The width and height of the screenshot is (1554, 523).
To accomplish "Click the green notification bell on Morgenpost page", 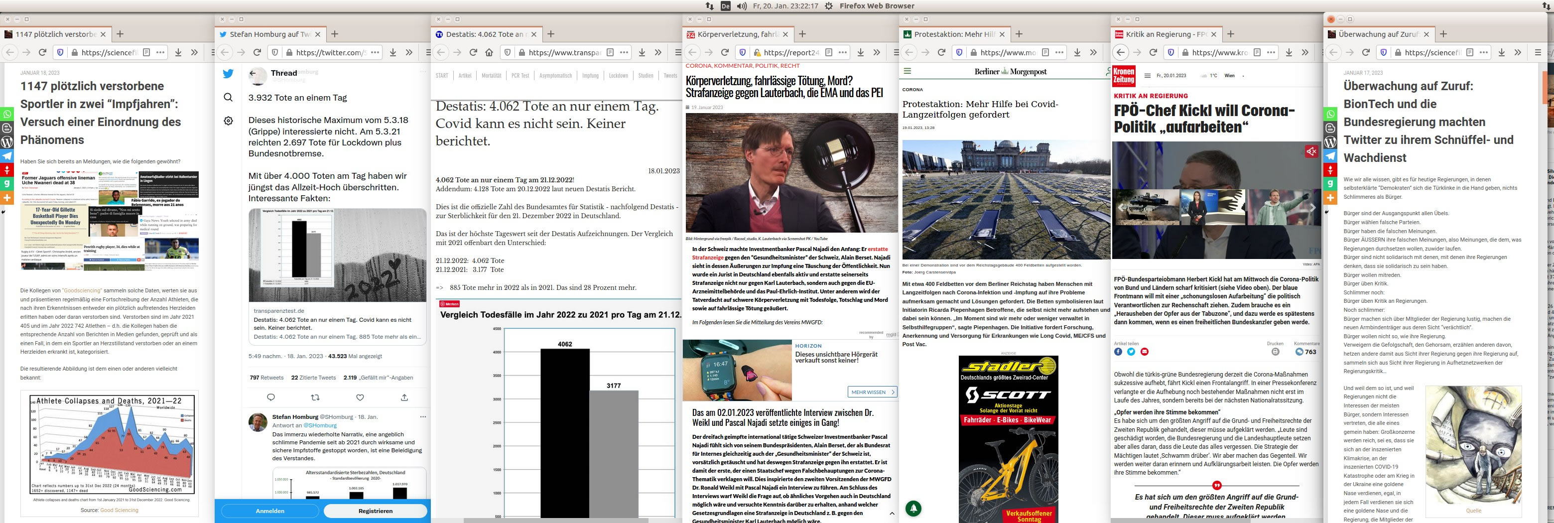I will click(x=913, y=509).
